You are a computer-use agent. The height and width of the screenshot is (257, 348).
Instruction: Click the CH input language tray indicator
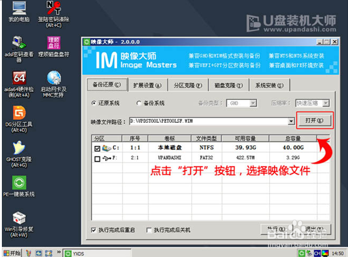[317, 253]
